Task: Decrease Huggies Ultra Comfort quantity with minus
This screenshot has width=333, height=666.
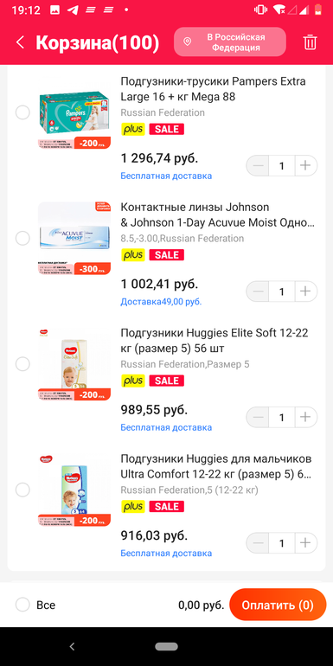Action: click(x=258, y=543)
